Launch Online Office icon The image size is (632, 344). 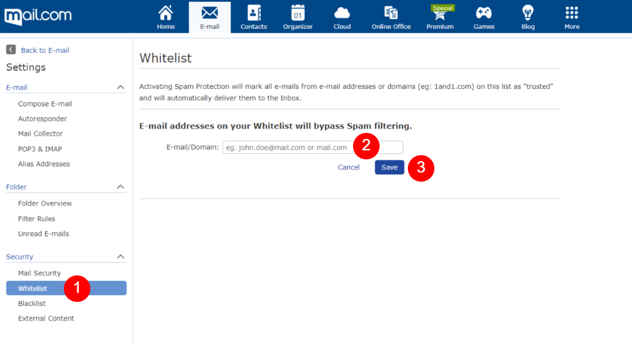click(391, 13)
